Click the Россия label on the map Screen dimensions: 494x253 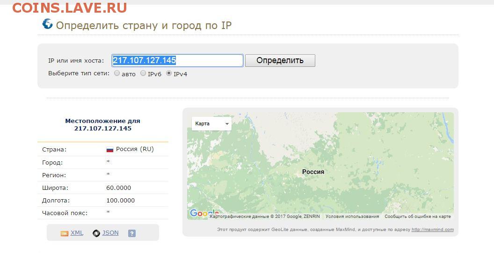313,172
